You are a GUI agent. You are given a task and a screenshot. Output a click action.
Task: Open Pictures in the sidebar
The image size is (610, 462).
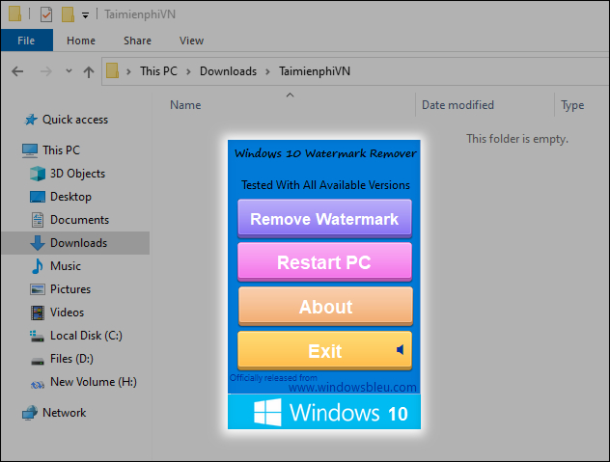(70, 289)
